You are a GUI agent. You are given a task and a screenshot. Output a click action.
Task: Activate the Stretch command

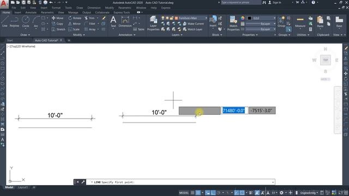(58, 29)
